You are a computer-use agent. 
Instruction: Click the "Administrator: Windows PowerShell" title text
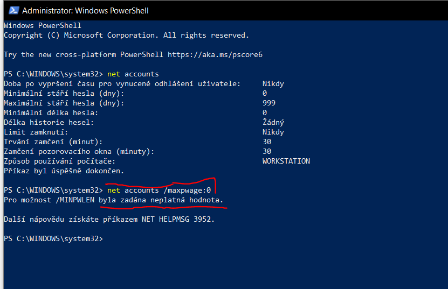pos(85,10)
